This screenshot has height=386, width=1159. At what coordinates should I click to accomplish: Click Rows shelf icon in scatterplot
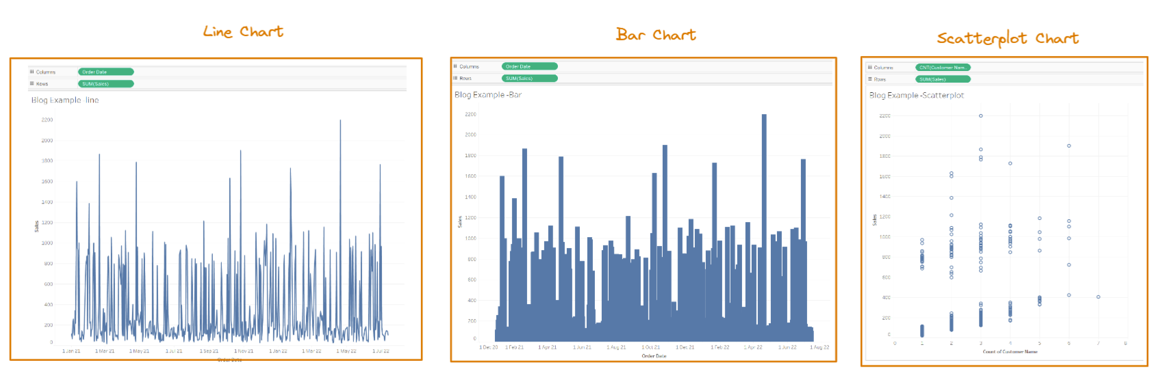(x=870, y=79)
